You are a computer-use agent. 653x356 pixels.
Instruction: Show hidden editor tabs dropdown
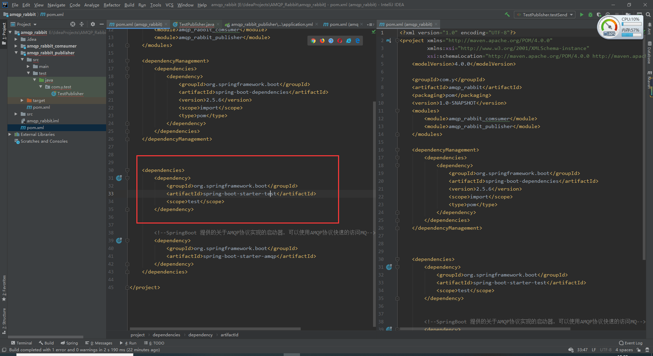click(371, 24)
